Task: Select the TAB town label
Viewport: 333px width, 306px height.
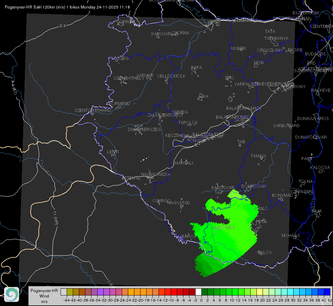Action: 241,142
